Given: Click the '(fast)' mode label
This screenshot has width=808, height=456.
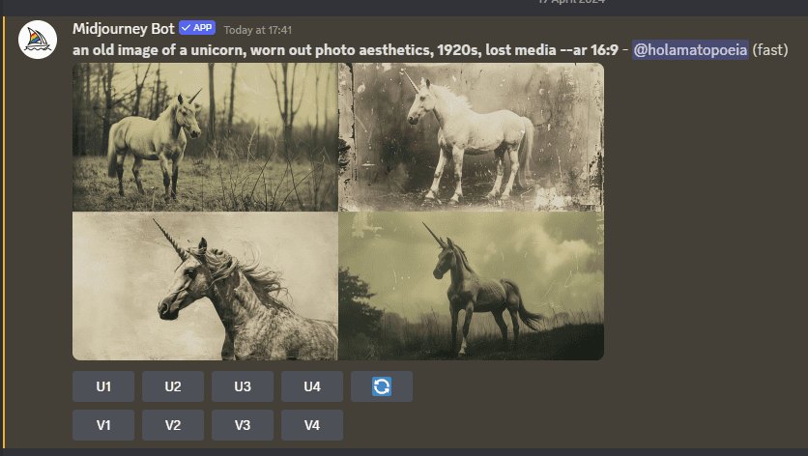Looking at the screenshot, I should pyautogui.click(x=770, y=50).
